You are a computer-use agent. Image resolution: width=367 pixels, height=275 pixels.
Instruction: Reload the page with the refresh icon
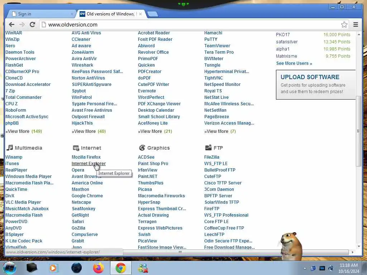[33, 25]
